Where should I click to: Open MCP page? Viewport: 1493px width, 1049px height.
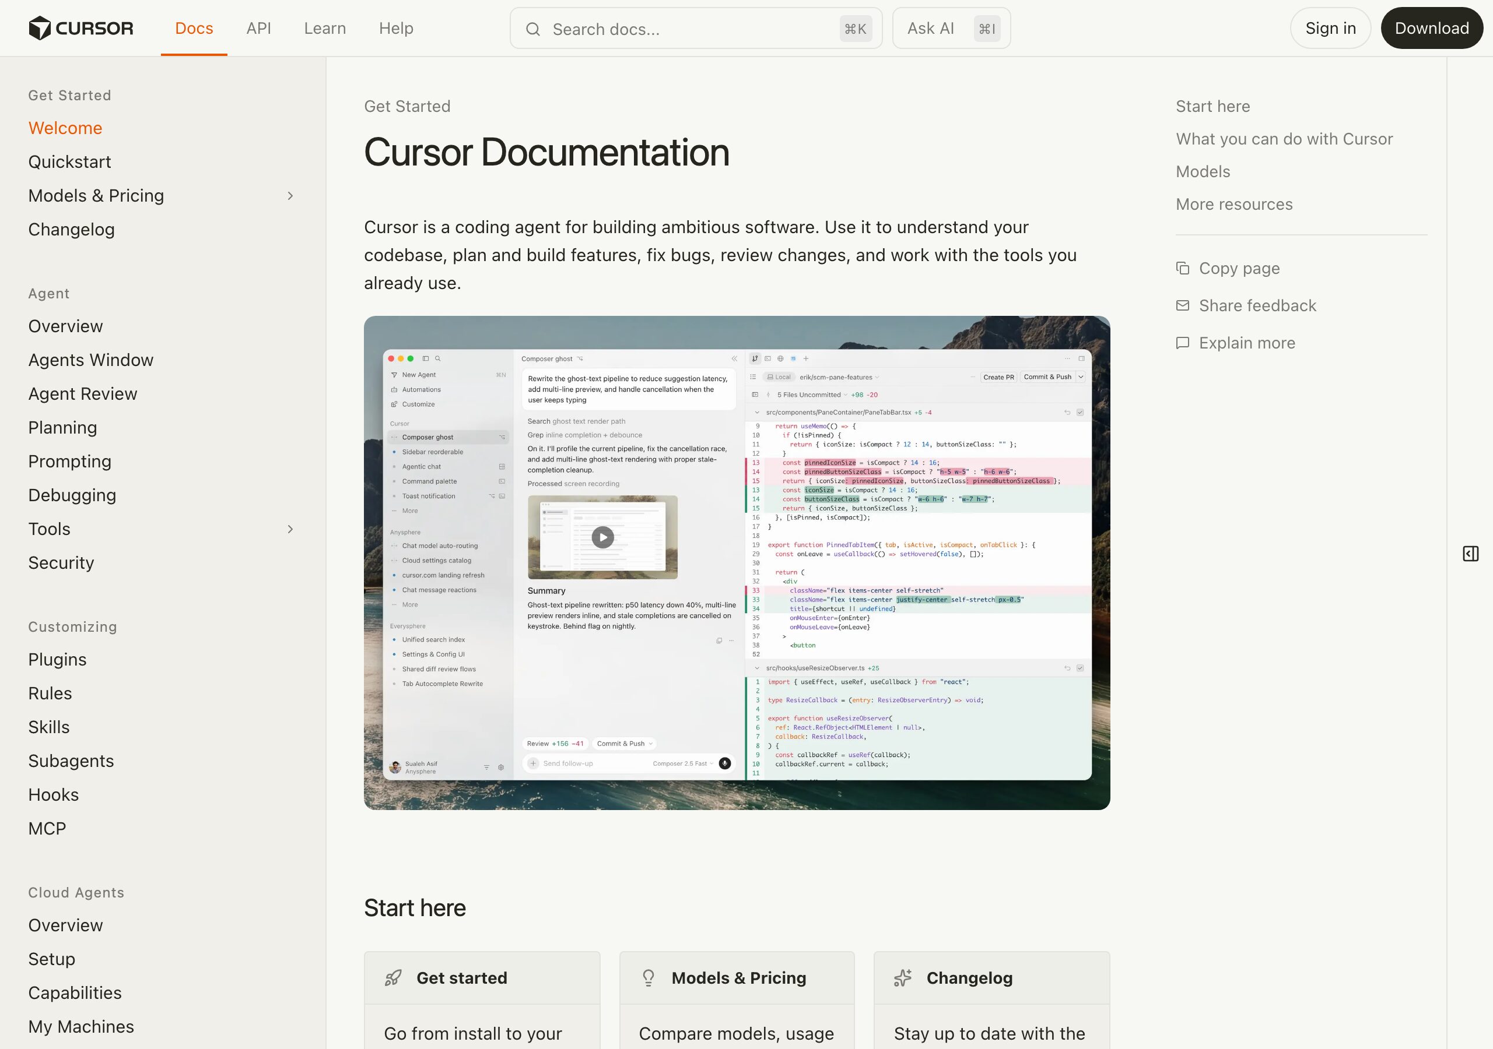click(x=47, y=829)
